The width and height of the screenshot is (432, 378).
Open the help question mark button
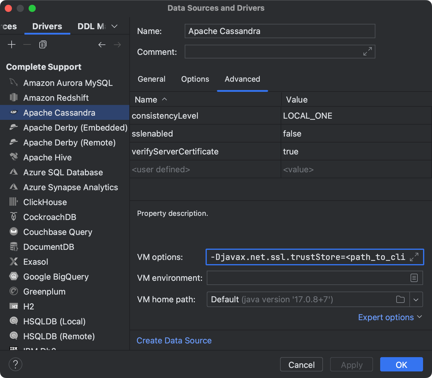click(15, 364)
